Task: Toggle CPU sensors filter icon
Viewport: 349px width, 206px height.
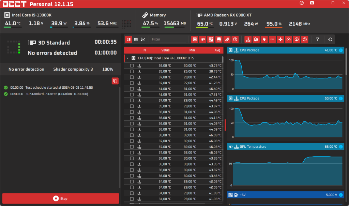Action: pos(195,40)
